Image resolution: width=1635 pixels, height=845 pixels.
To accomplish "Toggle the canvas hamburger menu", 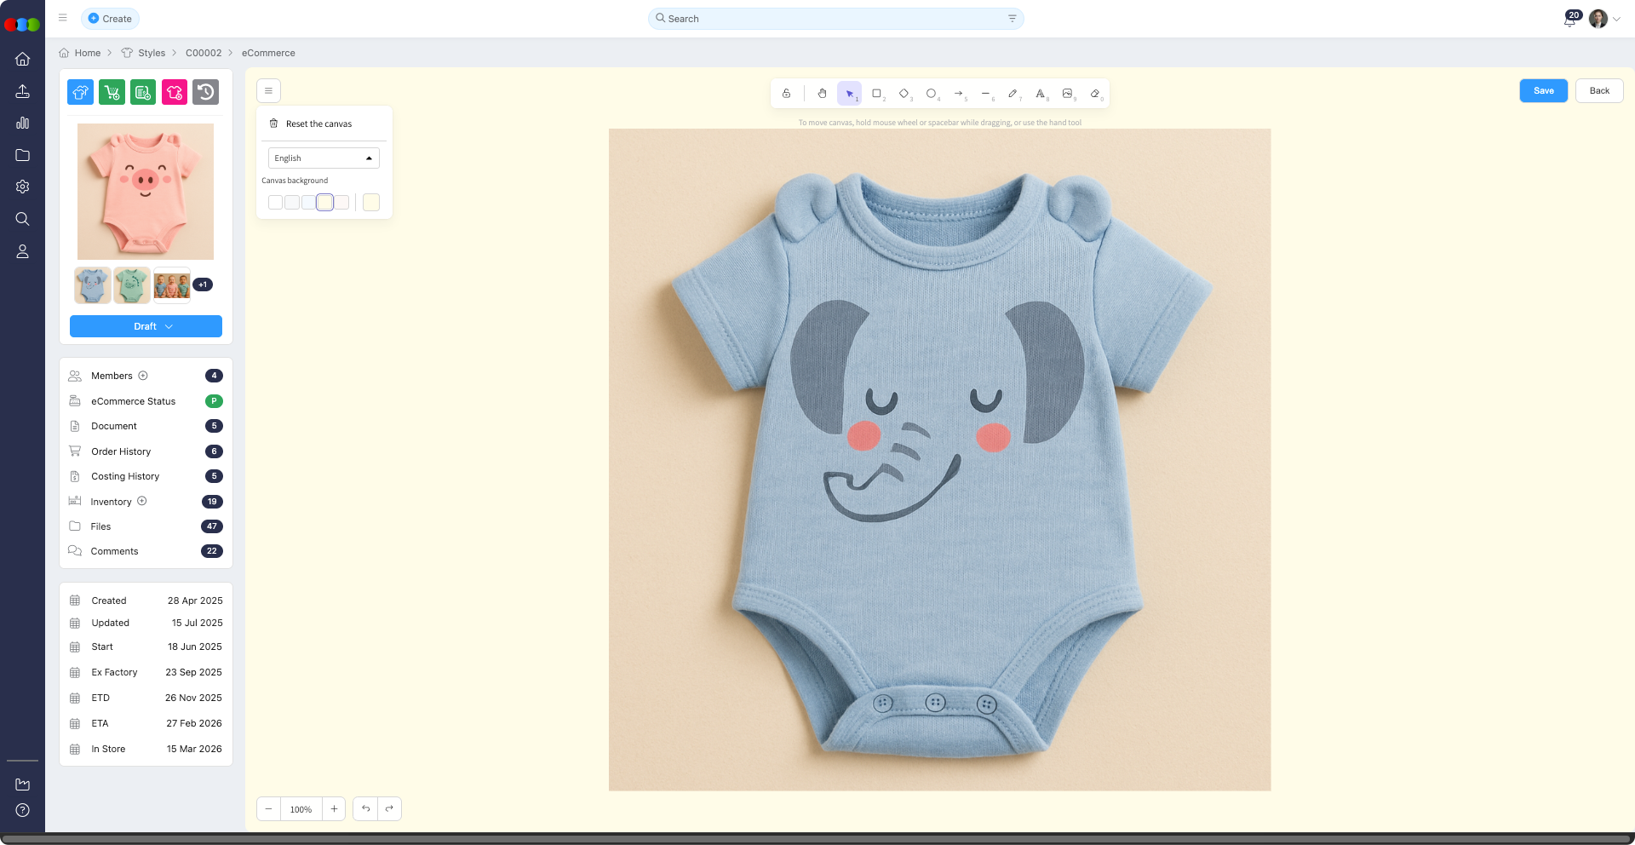I will coord(268,91).
